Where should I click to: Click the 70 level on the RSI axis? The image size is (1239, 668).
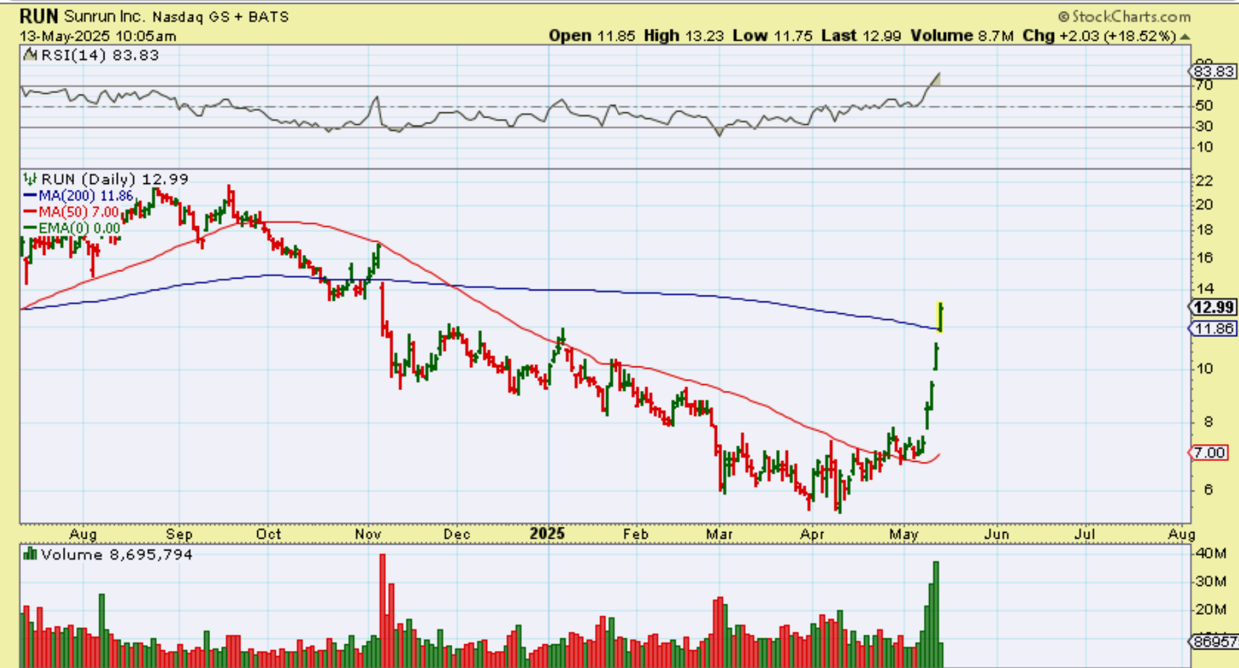(x=1204, y=86)
